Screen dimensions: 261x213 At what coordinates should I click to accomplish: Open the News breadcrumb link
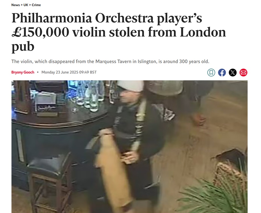tap(15, 5)
